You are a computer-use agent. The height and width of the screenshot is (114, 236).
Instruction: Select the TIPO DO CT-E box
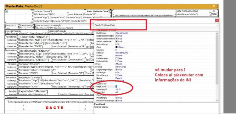pyautogui.click(x=12, y=27)
